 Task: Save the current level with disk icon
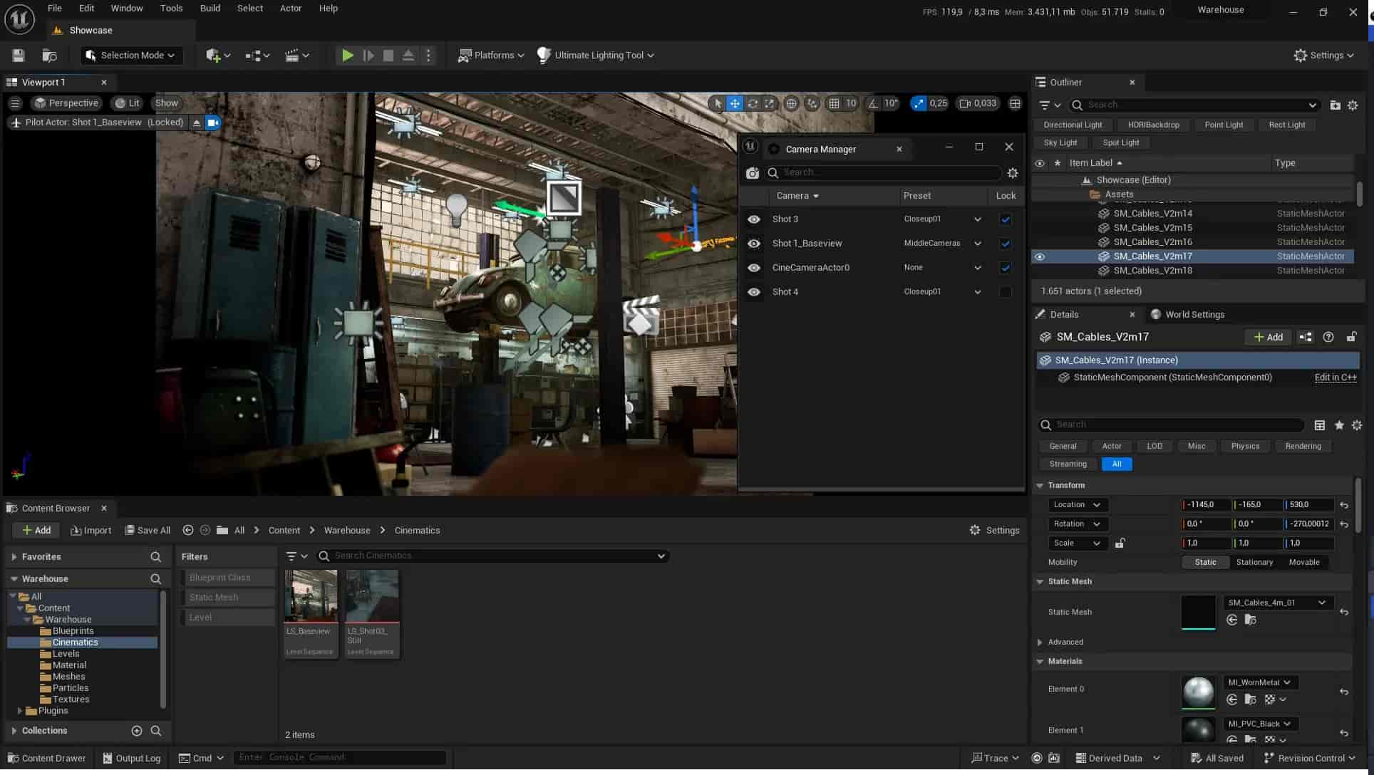[19, 56]
